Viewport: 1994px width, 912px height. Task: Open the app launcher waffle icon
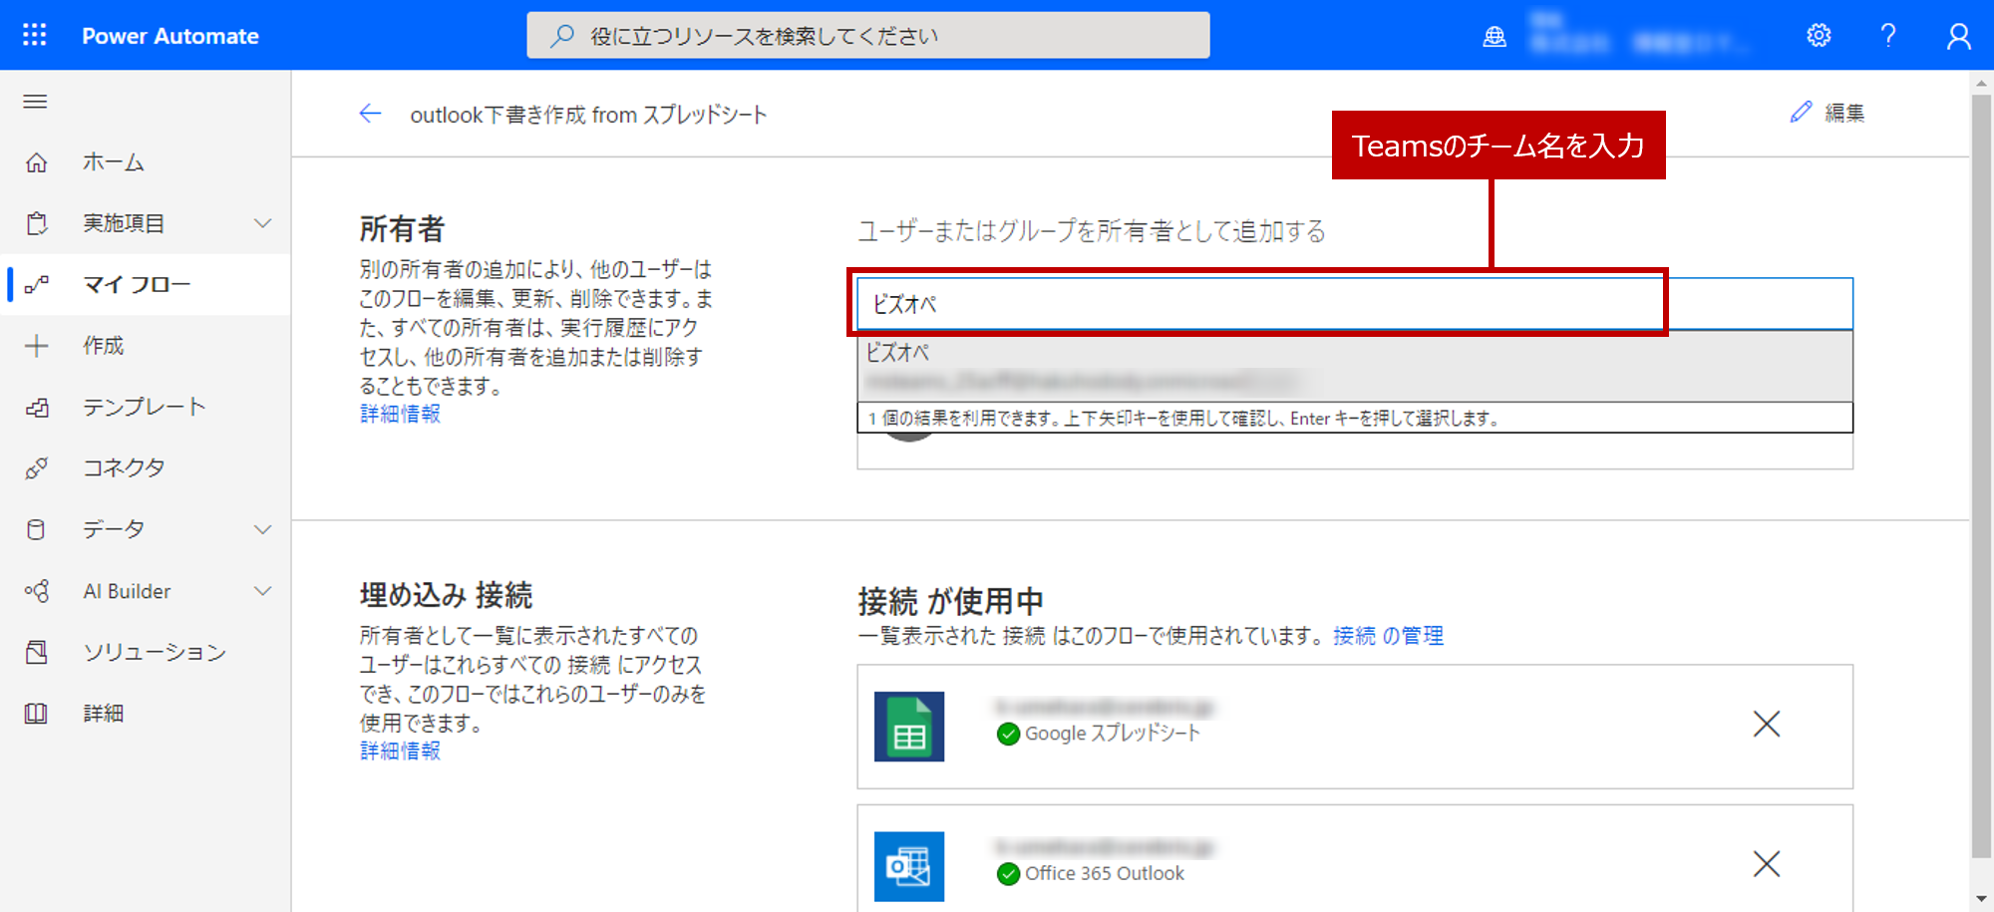point(35,35)
